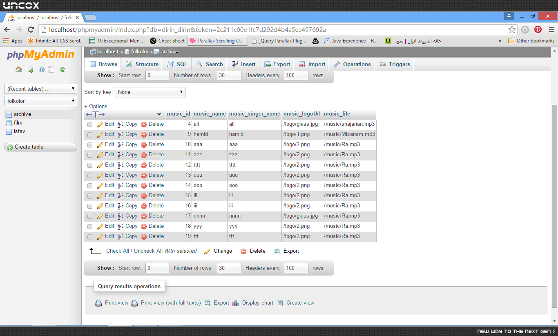Click the Pinterest extension icon
This screenshot has height=336, width=558.
coord(538,29)
